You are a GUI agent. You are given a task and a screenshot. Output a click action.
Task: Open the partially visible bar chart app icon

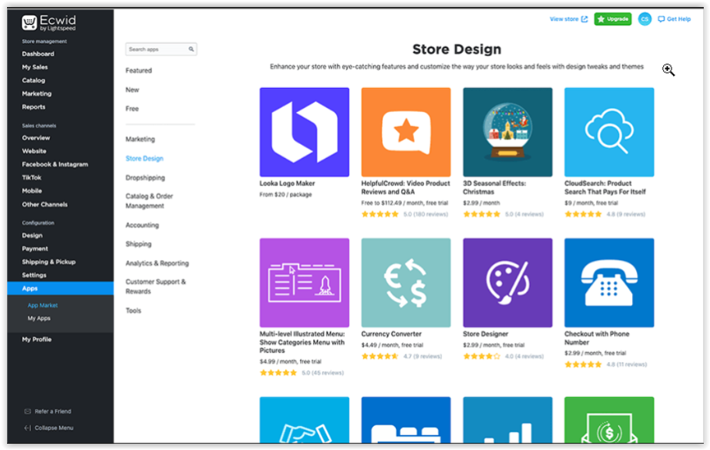507,420
